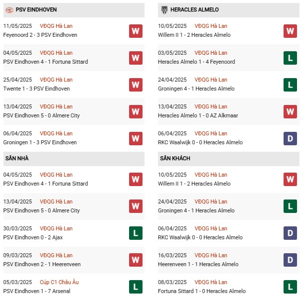301x300 pixels.
Task: Open the HERACLES ALMELO header title
Action: pyautogui.click(x=194, y=10)
